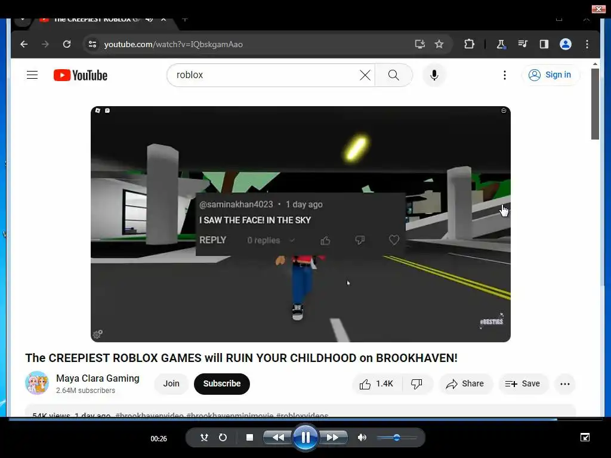The height and width of the screenshot is (458, 611).
Task: Click the YouTube search magnifier button
Action: pos(394,75)
